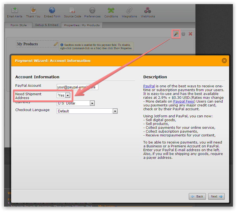Launch the payment wizard wand icon
Image resolution: width=237 pixels, height=212 pixels.
(176, 34)
